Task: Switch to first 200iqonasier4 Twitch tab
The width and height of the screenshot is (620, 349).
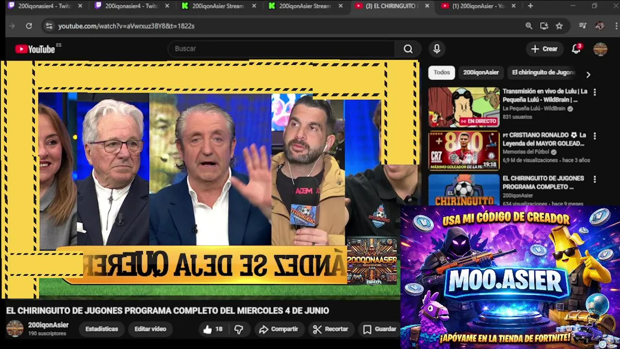Action: (44, 6)
